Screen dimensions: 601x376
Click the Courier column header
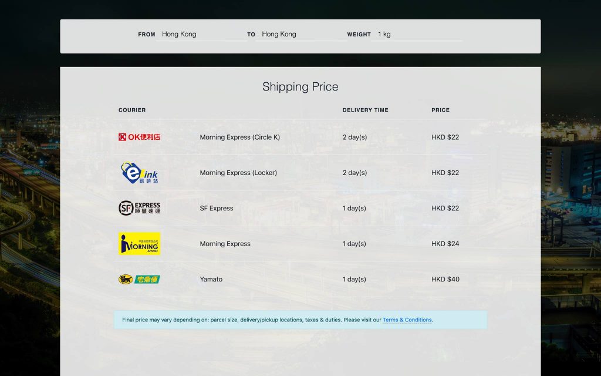coord(132,110)
